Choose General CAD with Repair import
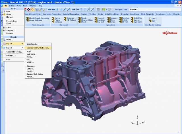The image size is (182, 134). pos(38,48)
